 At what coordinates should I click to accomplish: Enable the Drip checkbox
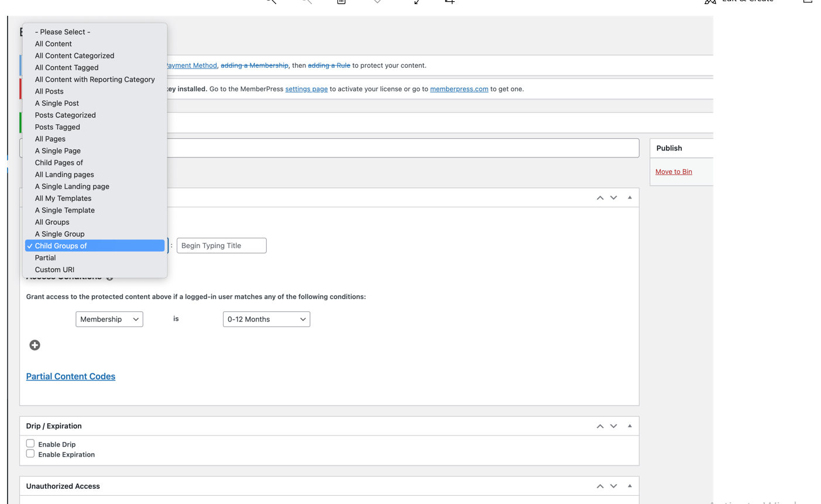click(30, 444)
